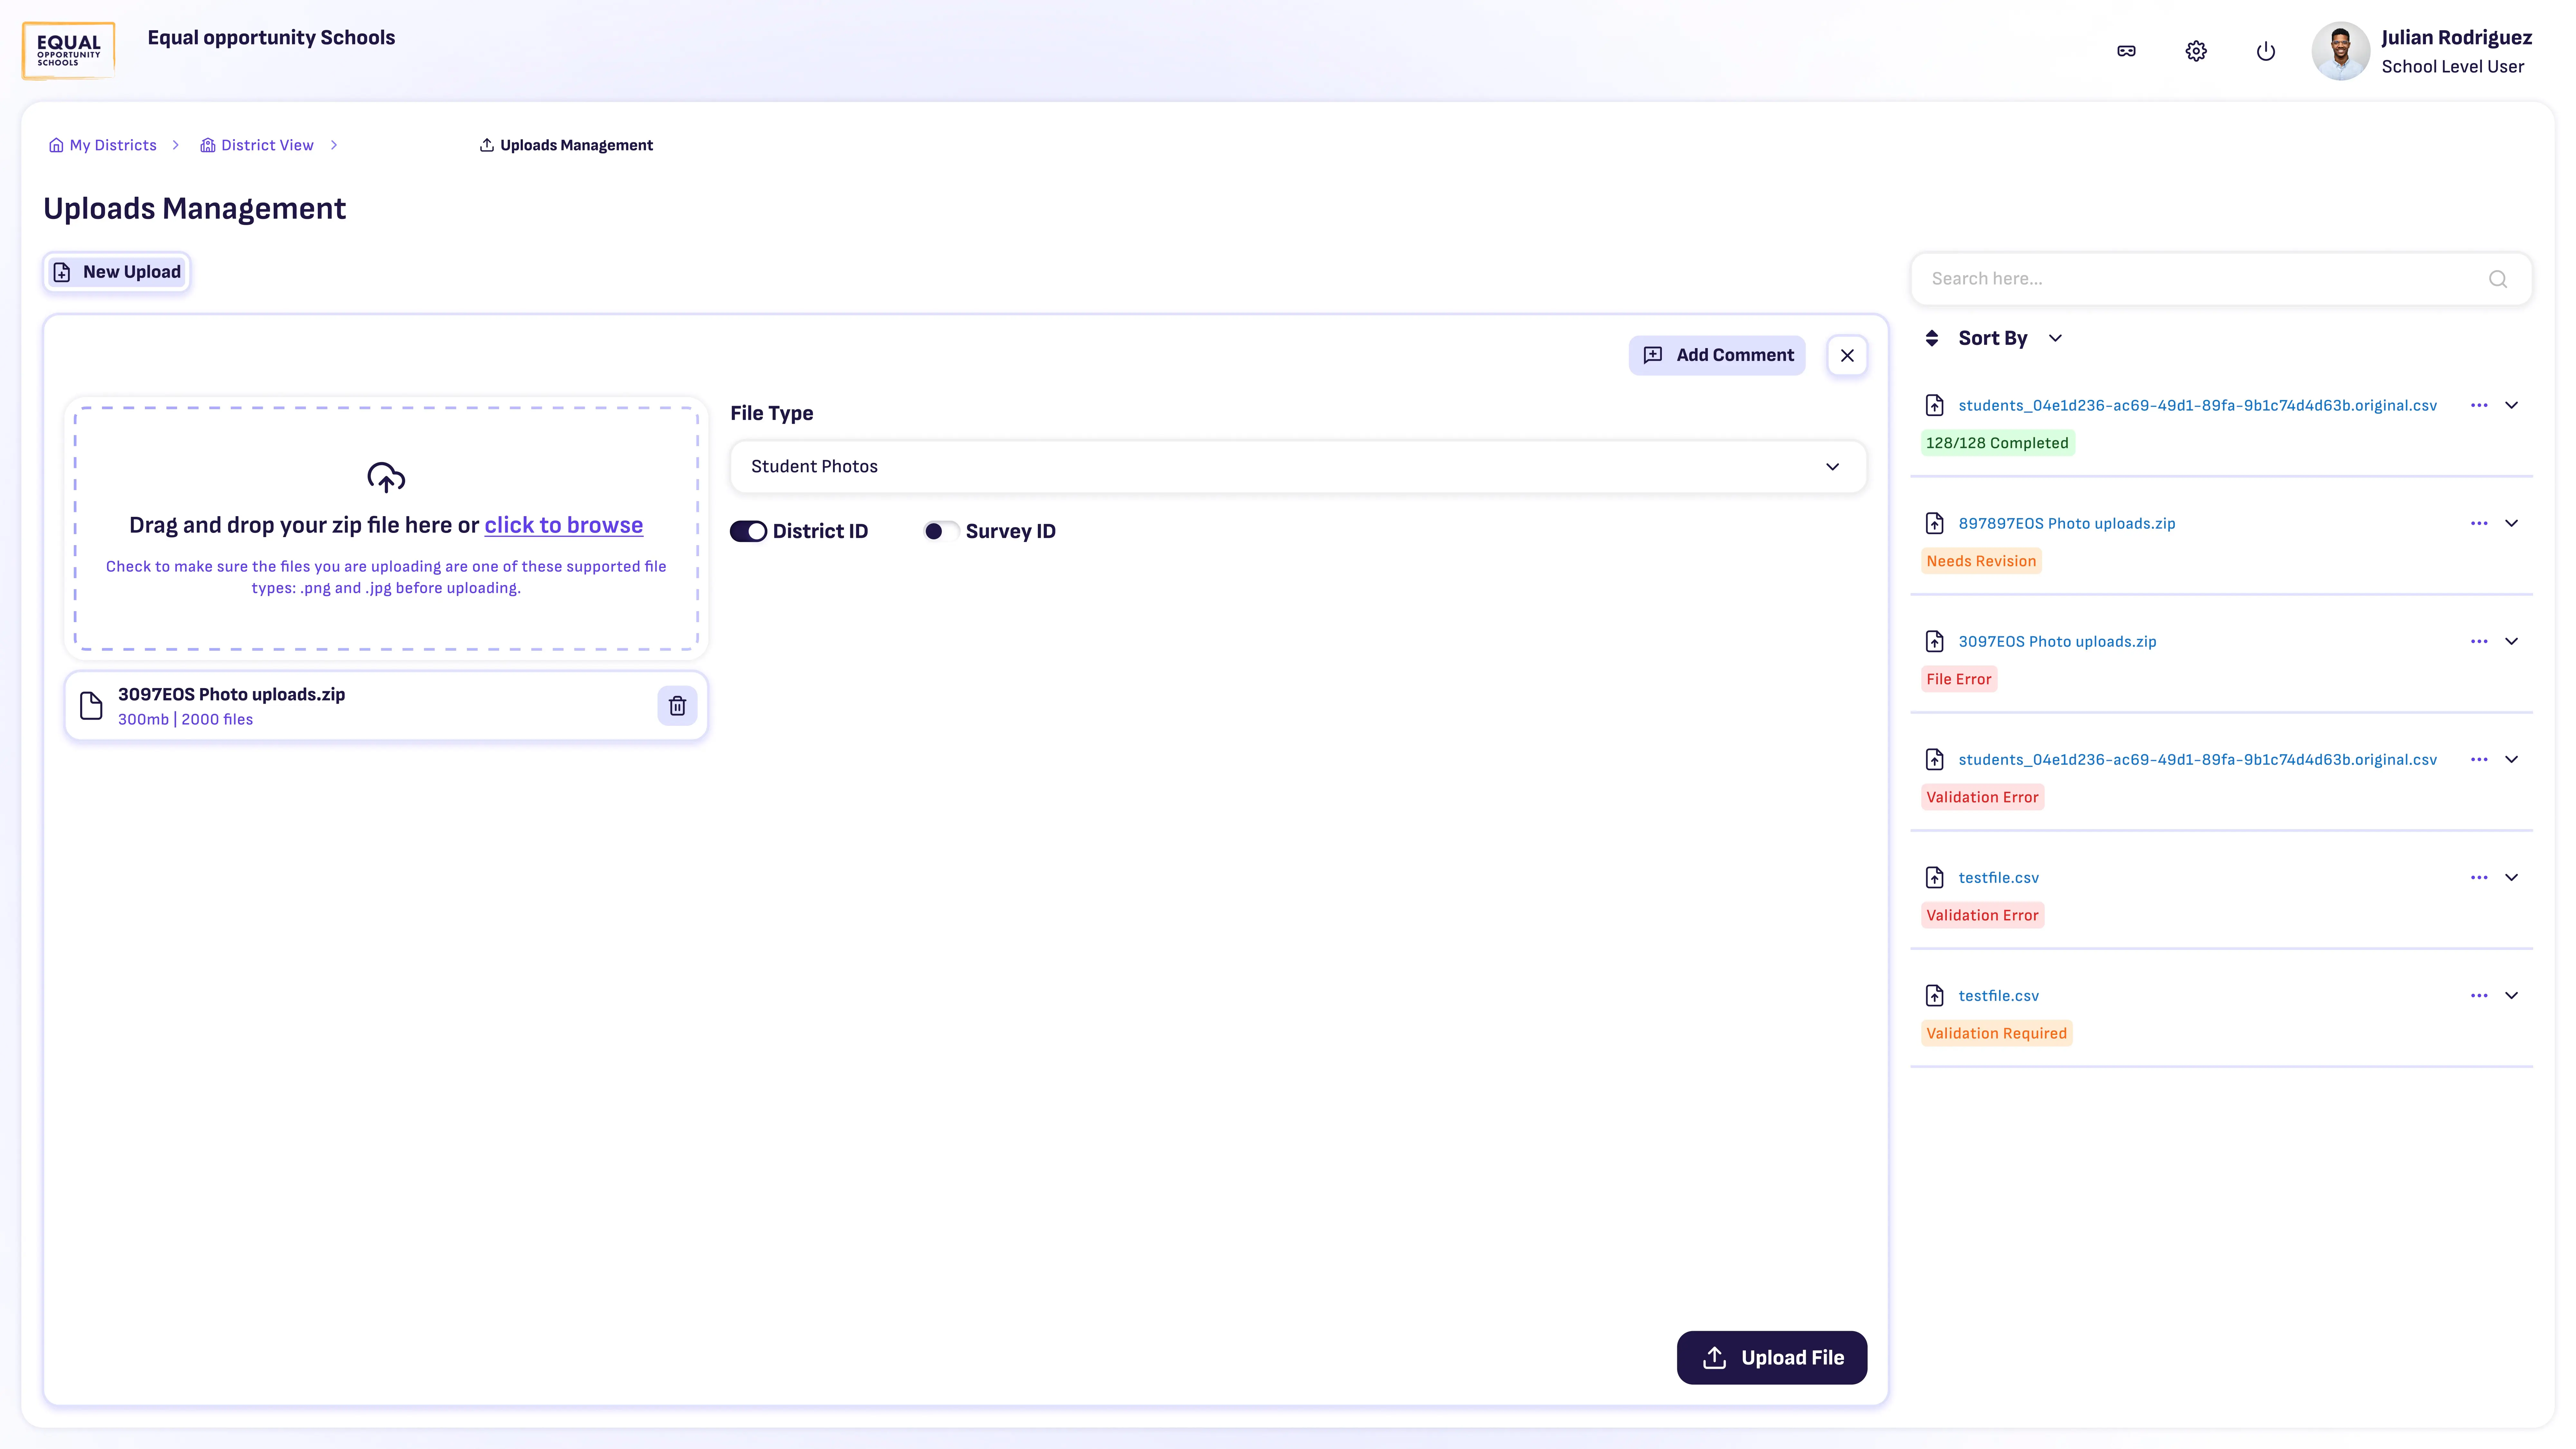The height and width of the screenshot is (1449, 2576).
Task: Click Add Comment button
Action: tap(1717, 355)
